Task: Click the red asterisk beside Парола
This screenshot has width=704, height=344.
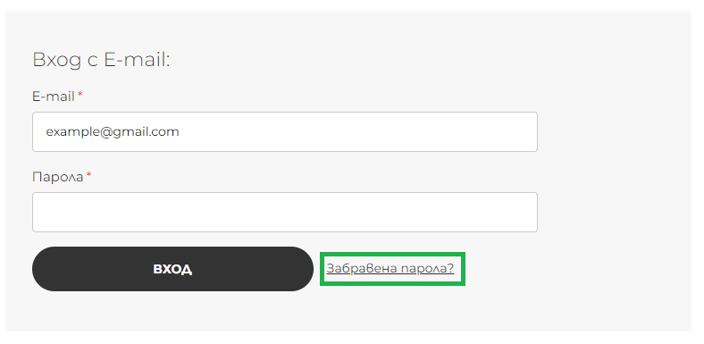Action: (x=89, y=175)
